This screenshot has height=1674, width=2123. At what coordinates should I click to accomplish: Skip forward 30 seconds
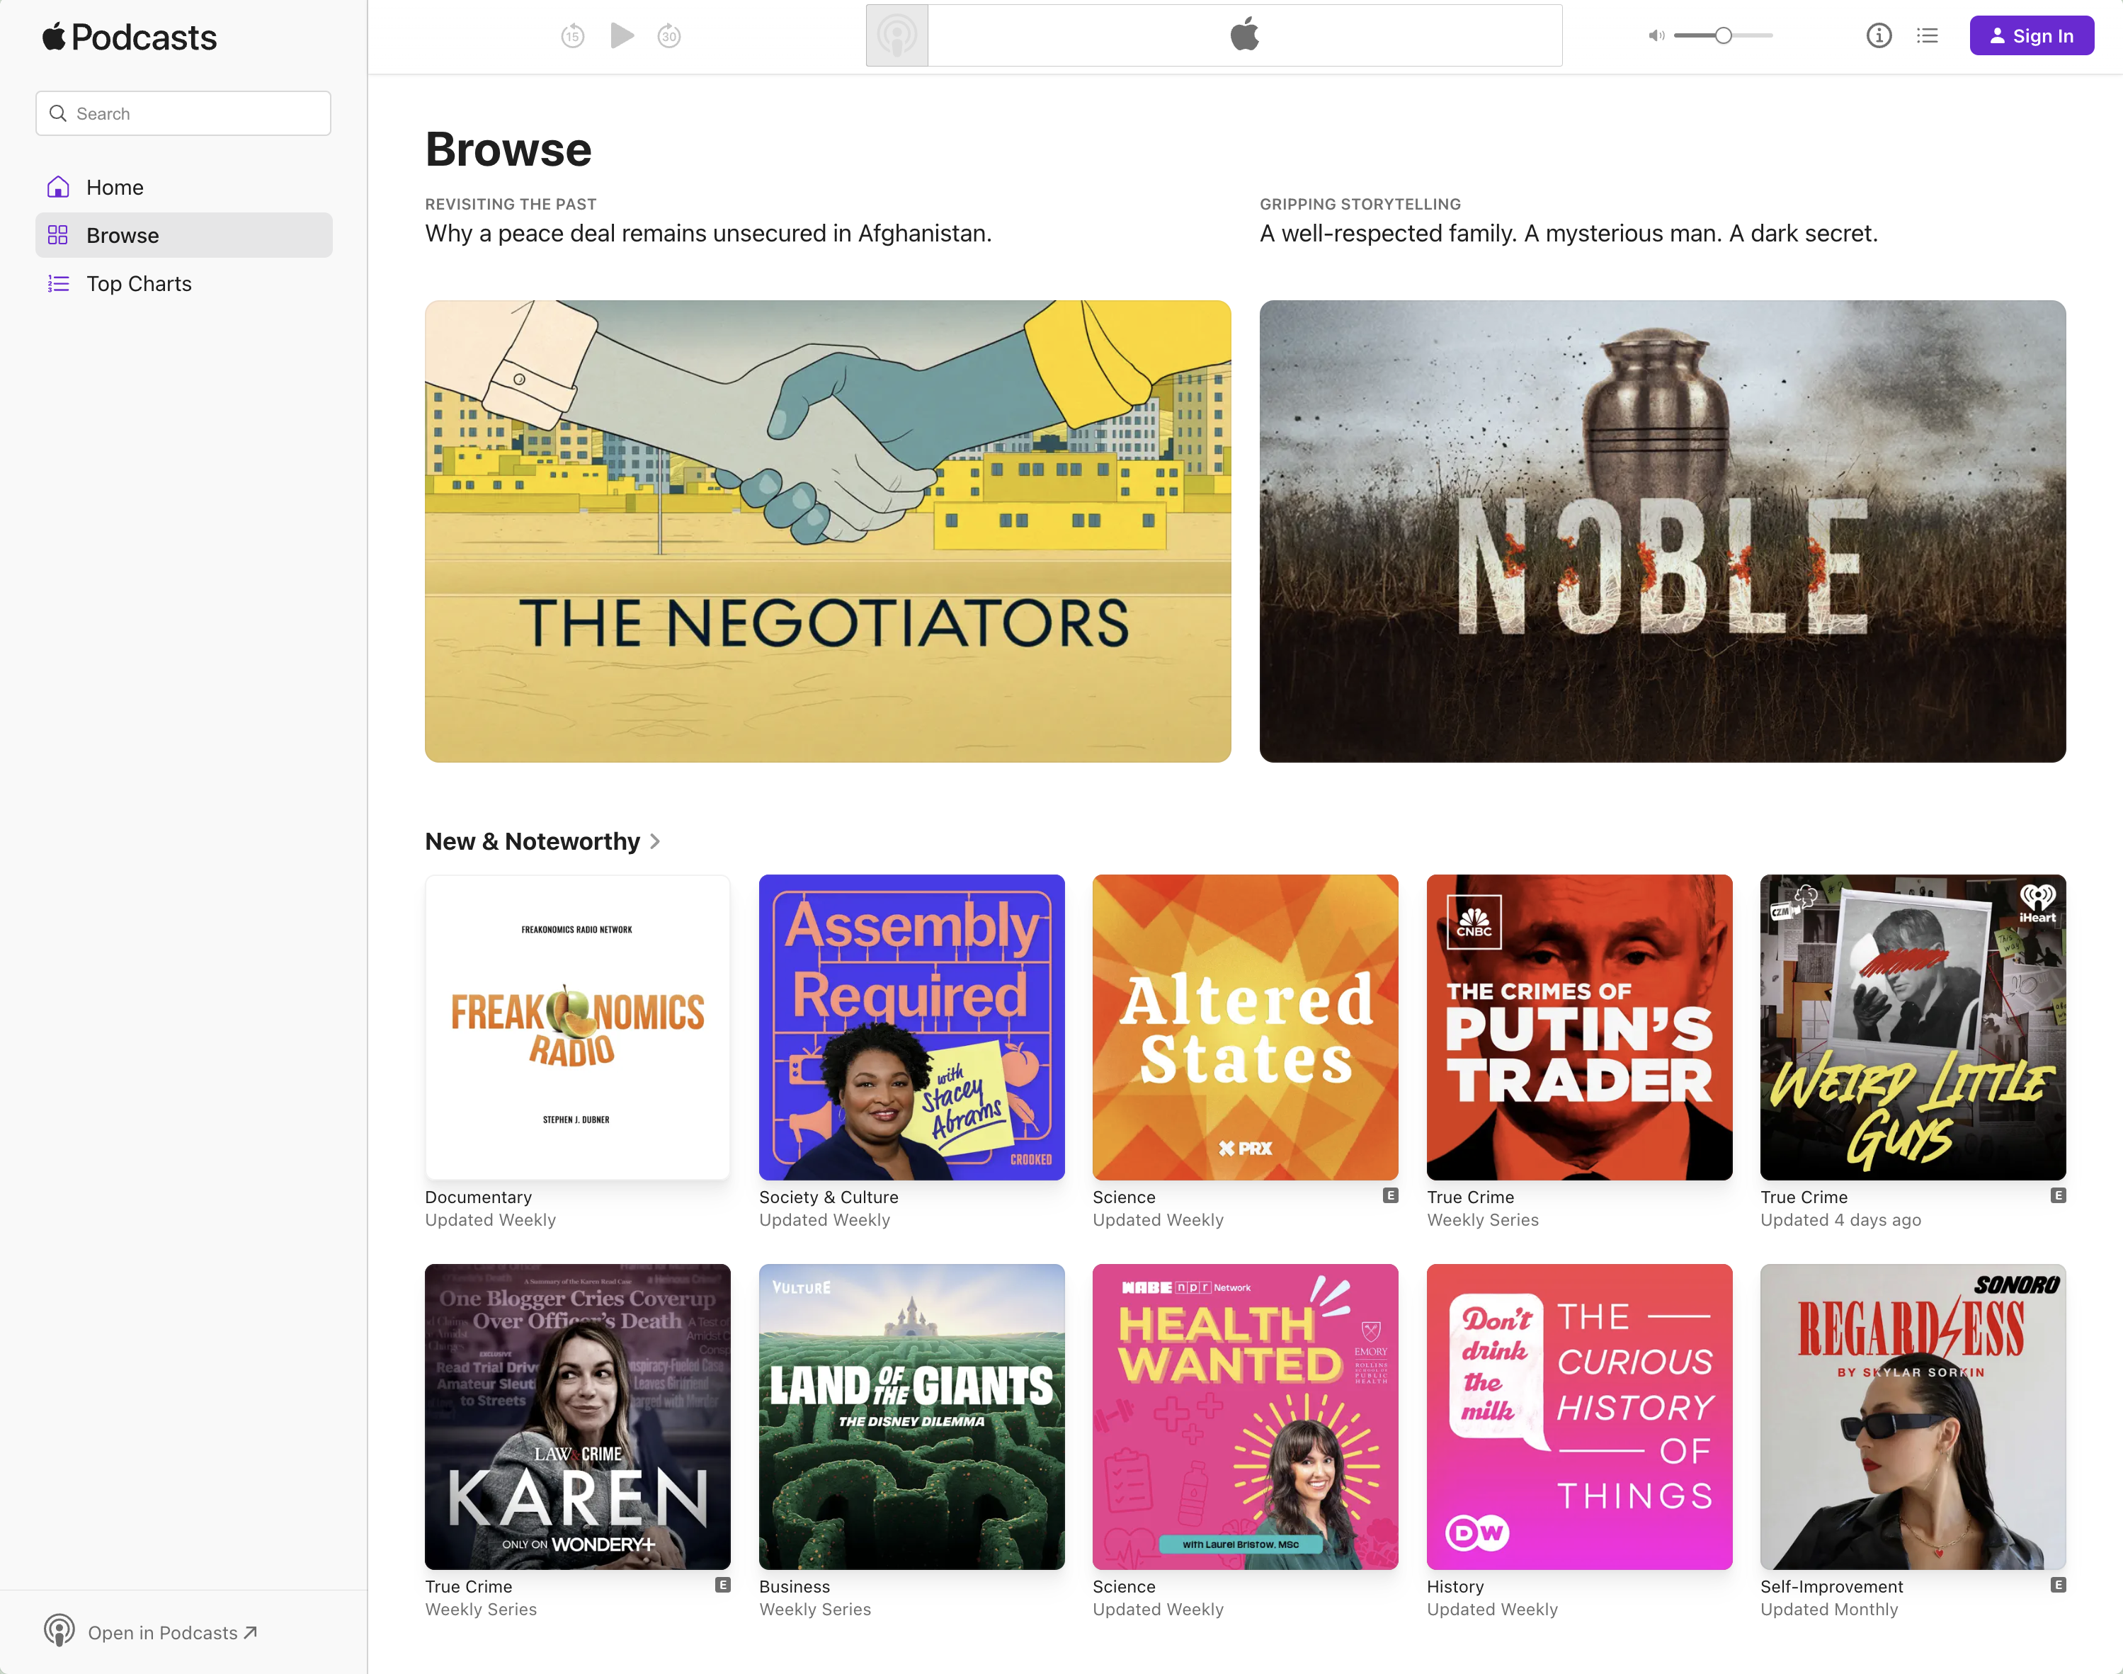(668, 36)
